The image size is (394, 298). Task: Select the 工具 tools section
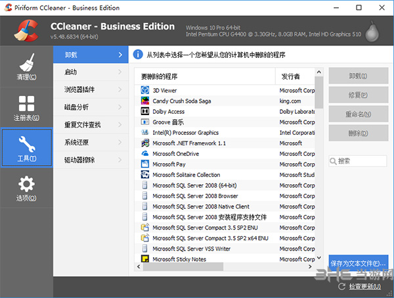pyautogui.click(x=27, y=148)
